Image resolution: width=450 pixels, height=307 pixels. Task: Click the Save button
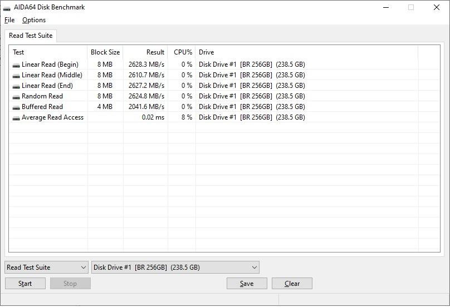point(247,284)
